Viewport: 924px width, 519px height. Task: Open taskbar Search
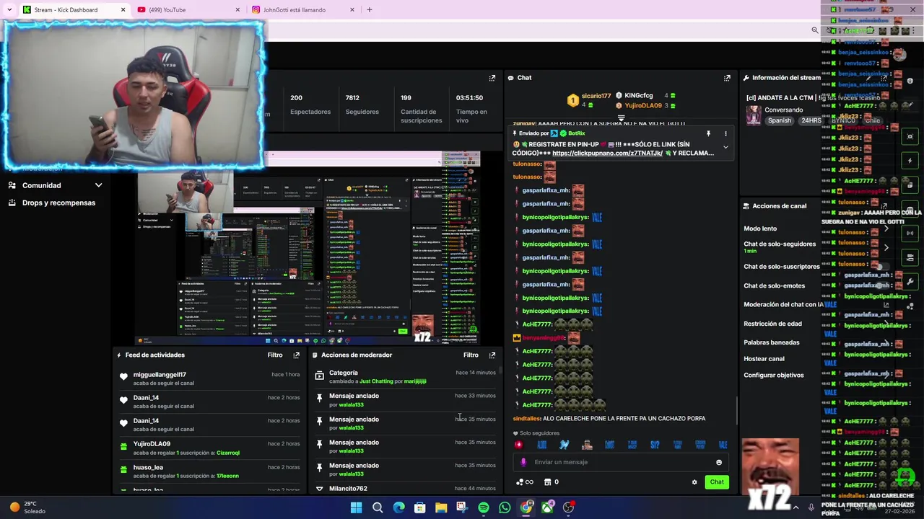tap(378, 507)
